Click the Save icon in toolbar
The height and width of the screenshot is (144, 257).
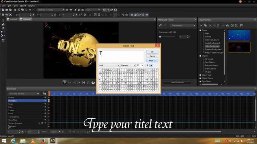[x=10, y=10]
